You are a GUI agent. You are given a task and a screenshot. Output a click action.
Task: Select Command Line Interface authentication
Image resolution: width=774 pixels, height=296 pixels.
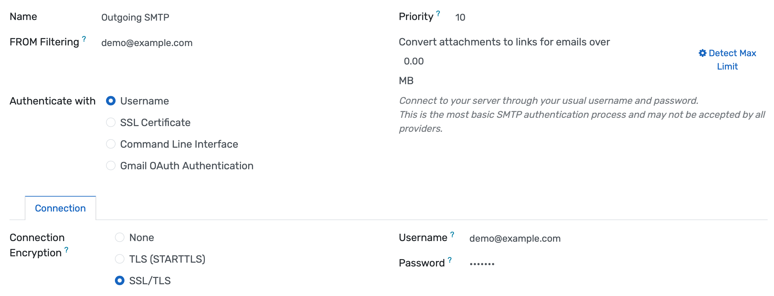coord(111,144)
